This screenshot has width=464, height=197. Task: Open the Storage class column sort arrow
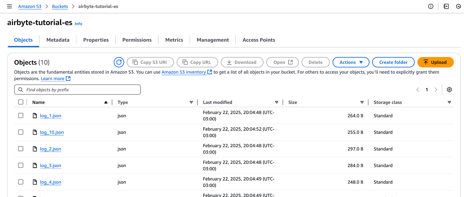(x=449, y=102)
